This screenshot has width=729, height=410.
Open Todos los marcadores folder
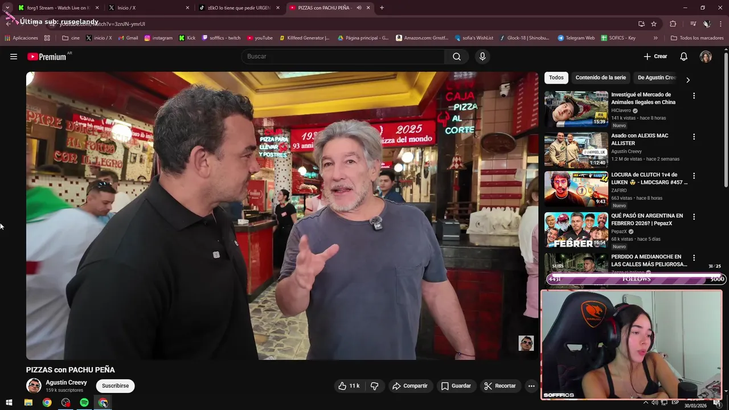pos(697,38)
